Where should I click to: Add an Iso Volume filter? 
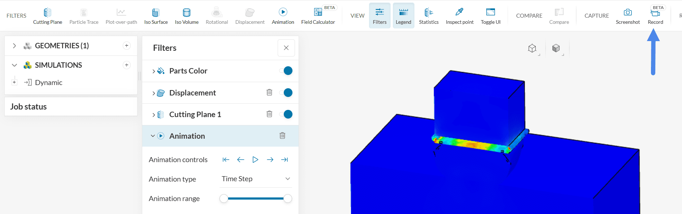pos(187,16)
